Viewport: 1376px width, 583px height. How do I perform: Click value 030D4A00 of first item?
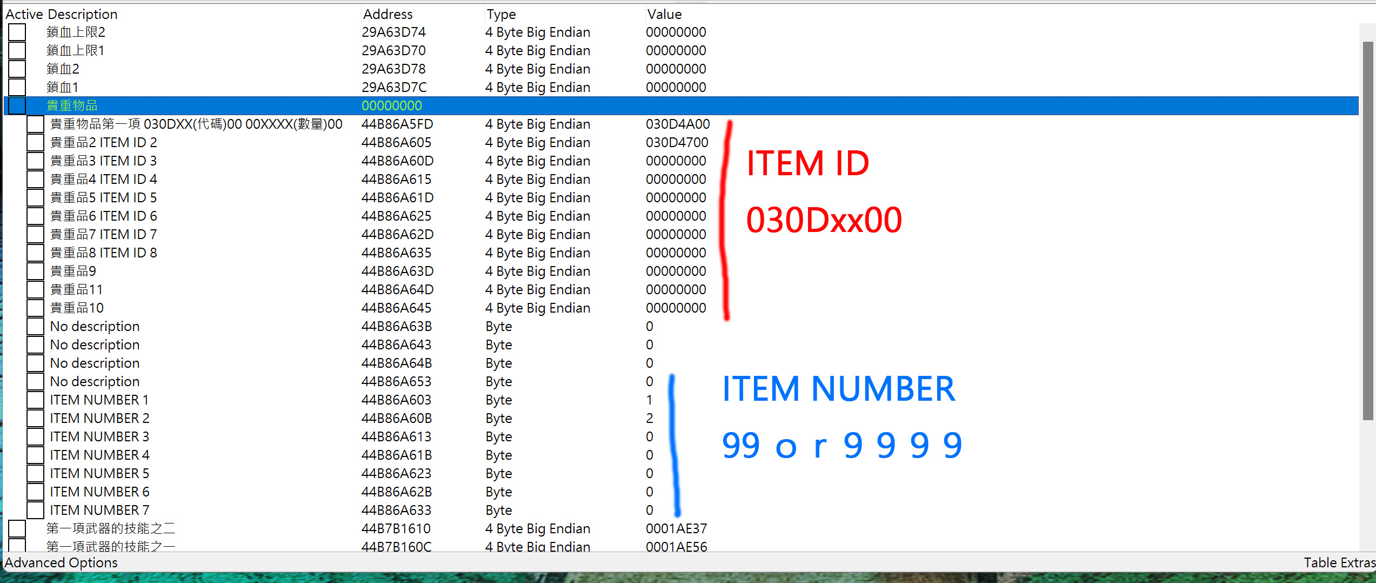(x=677, y=124)
